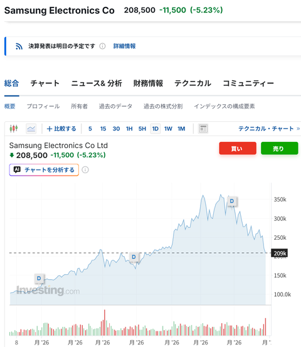Expand テクニカル・チャート link with chevrons
301x347 pixels.
(x=269, y=129)
